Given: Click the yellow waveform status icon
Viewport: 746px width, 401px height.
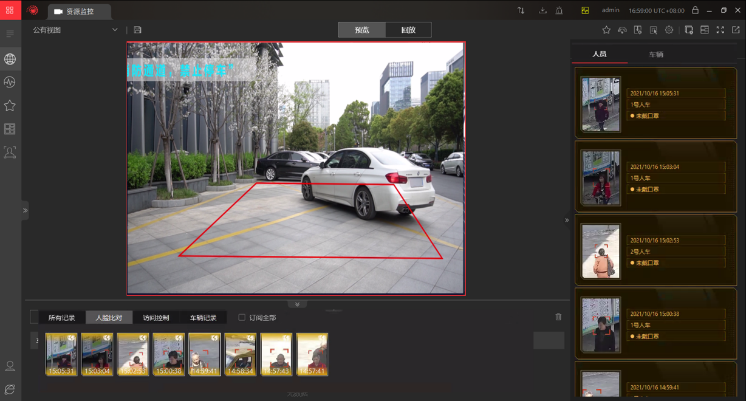Looking at the screenshot, I should (585, 10).
